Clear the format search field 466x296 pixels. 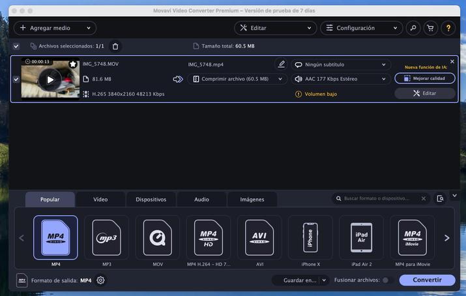coord(424,198)
